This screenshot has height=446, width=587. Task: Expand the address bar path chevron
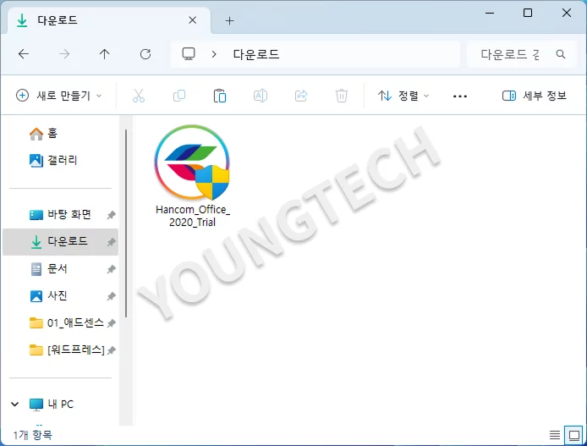click(x=214, y=54)
